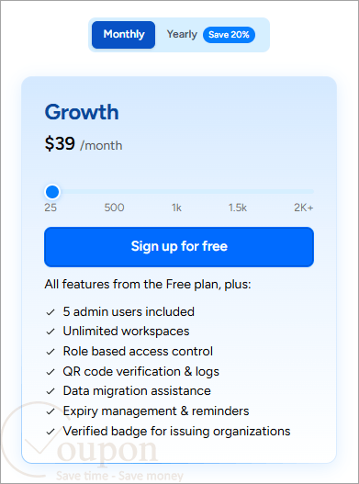Image resolution: width=359 pixels, height=484 pixels.
Task: Switch to Yearly billing
Action: [182, 34]
